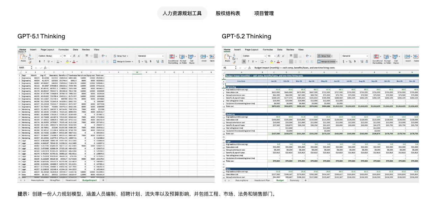Open General number format dropdown in GPT-5.2 spreadsheet
This screenshot has height=204, width=435.
(x=355, y=56)
